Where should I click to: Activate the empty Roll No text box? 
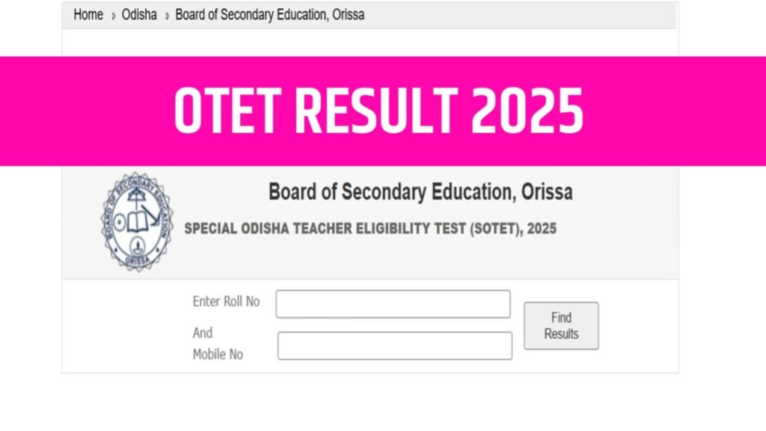393,303
